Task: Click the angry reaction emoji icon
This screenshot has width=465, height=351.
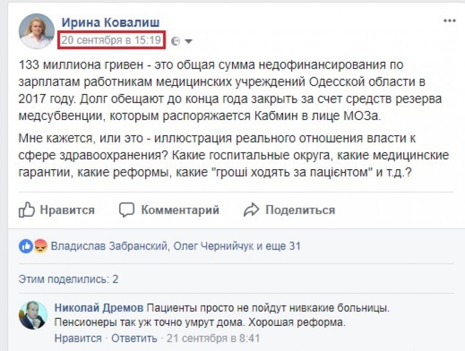Action: point(41,246)
